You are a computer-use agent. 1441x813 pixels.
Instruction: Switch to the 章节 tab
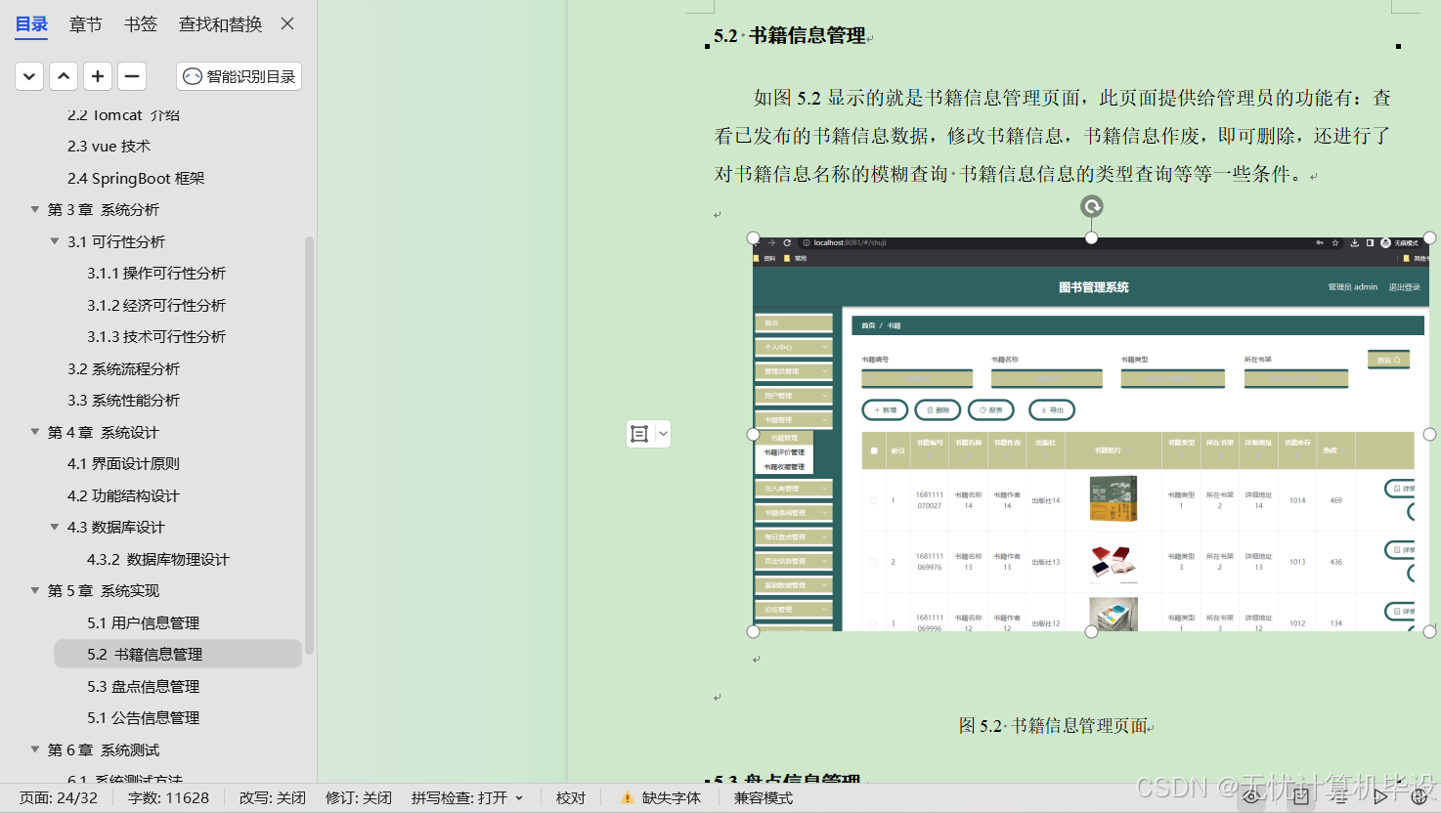coord(85,24)
